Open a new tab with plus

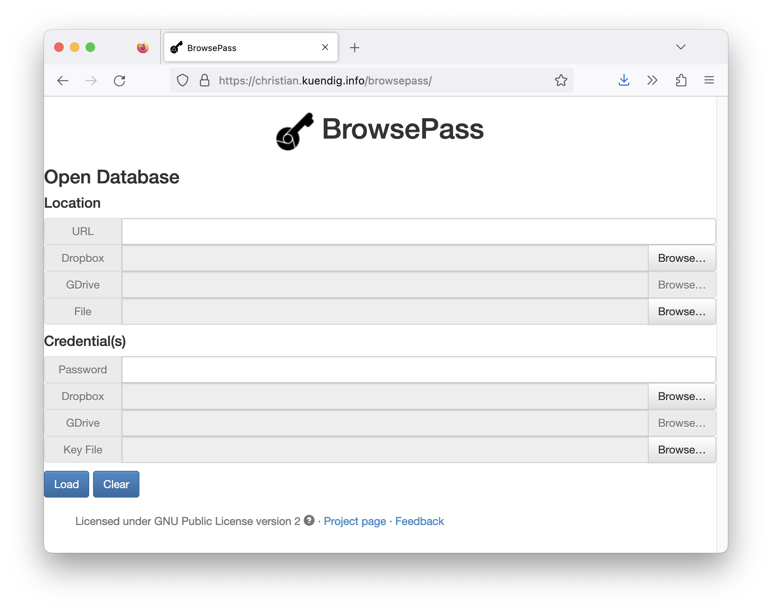[355, 48]
